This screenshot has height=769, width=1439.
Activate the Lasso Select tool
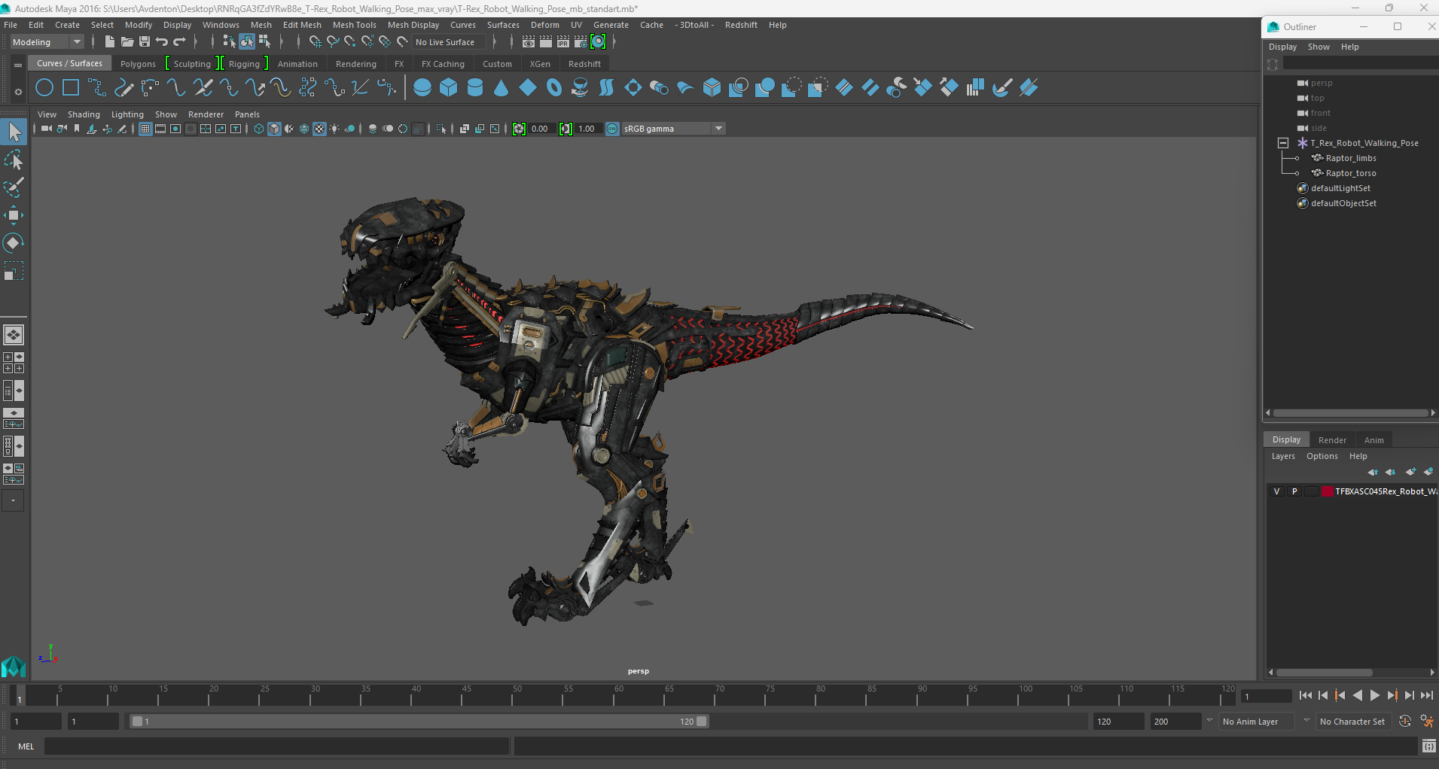[x=14, y=160]
